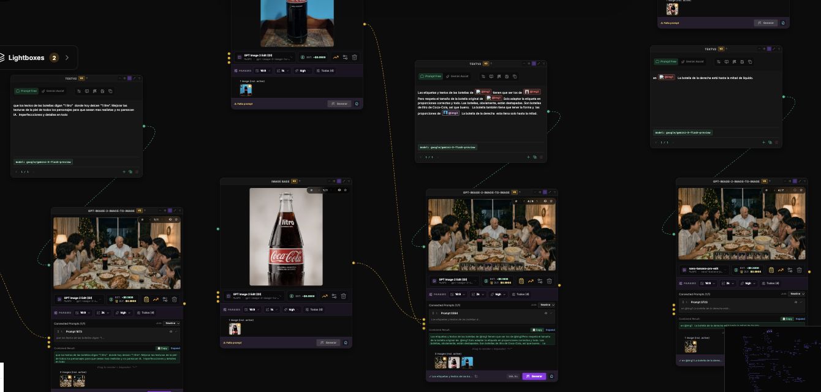The width and height of the screenshot is (821, 392).
Task: Click duplicate icon at bottom of 'Las etiquetas' node
Action: [x=534, y=157]
